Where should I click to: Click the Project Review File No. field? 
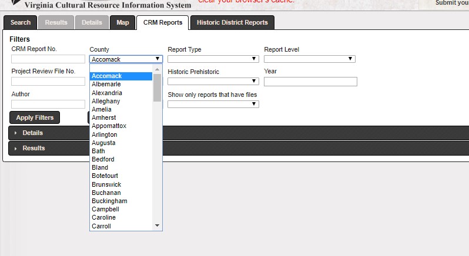point(48,81)
